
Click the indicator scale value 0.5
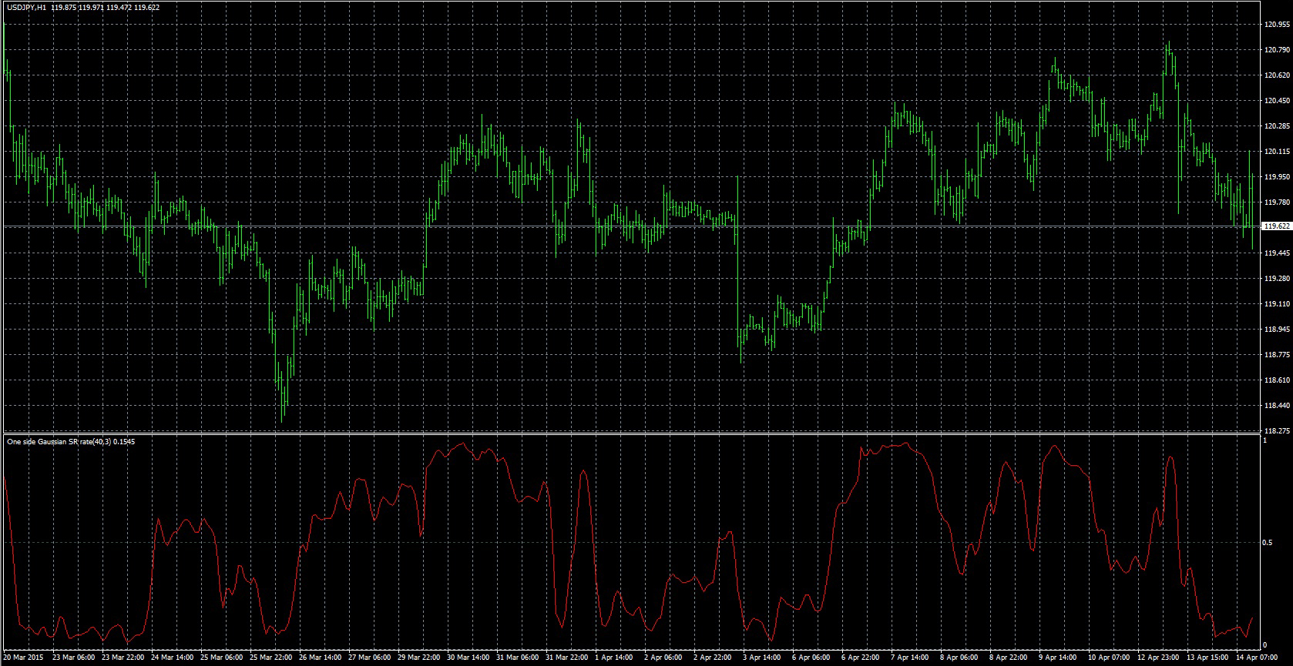point(1268,543)
